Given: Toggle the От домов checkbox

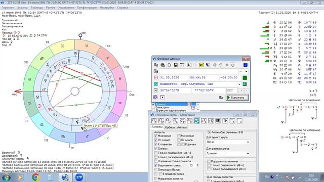Looking at the screenshot, I should click(x=179, y=140).
